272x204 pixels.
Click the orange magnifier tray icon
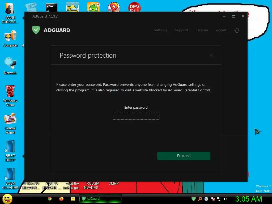(x=200, y=199)
